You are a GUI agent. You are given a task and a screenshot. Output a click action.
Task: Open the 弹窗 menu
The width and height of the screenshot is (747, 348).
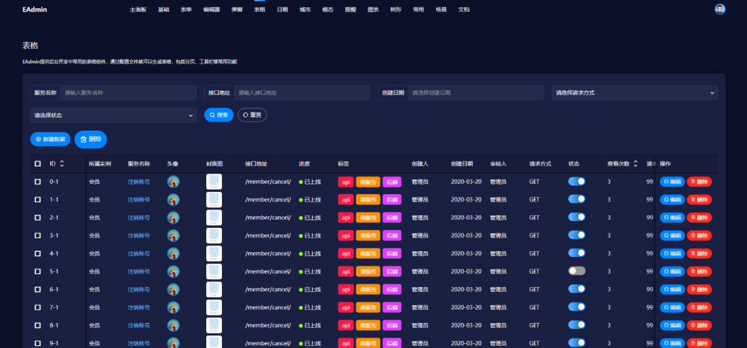237,10
